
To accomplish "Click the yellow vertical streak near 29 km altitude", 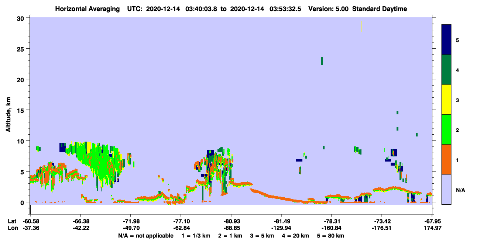I will tap(361, 26).
